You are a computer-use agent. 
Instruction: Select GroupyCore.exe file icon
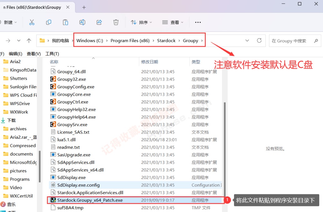click(x=53, y=94)
